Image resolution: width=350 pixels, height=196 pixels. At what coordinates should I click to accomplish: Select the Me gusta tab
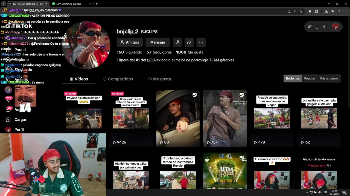159,79
